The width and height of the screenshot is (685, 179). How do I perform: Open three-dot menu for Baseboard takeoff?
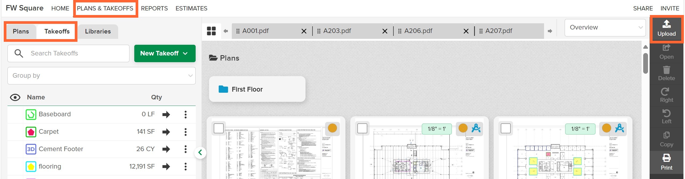point(185,115)
